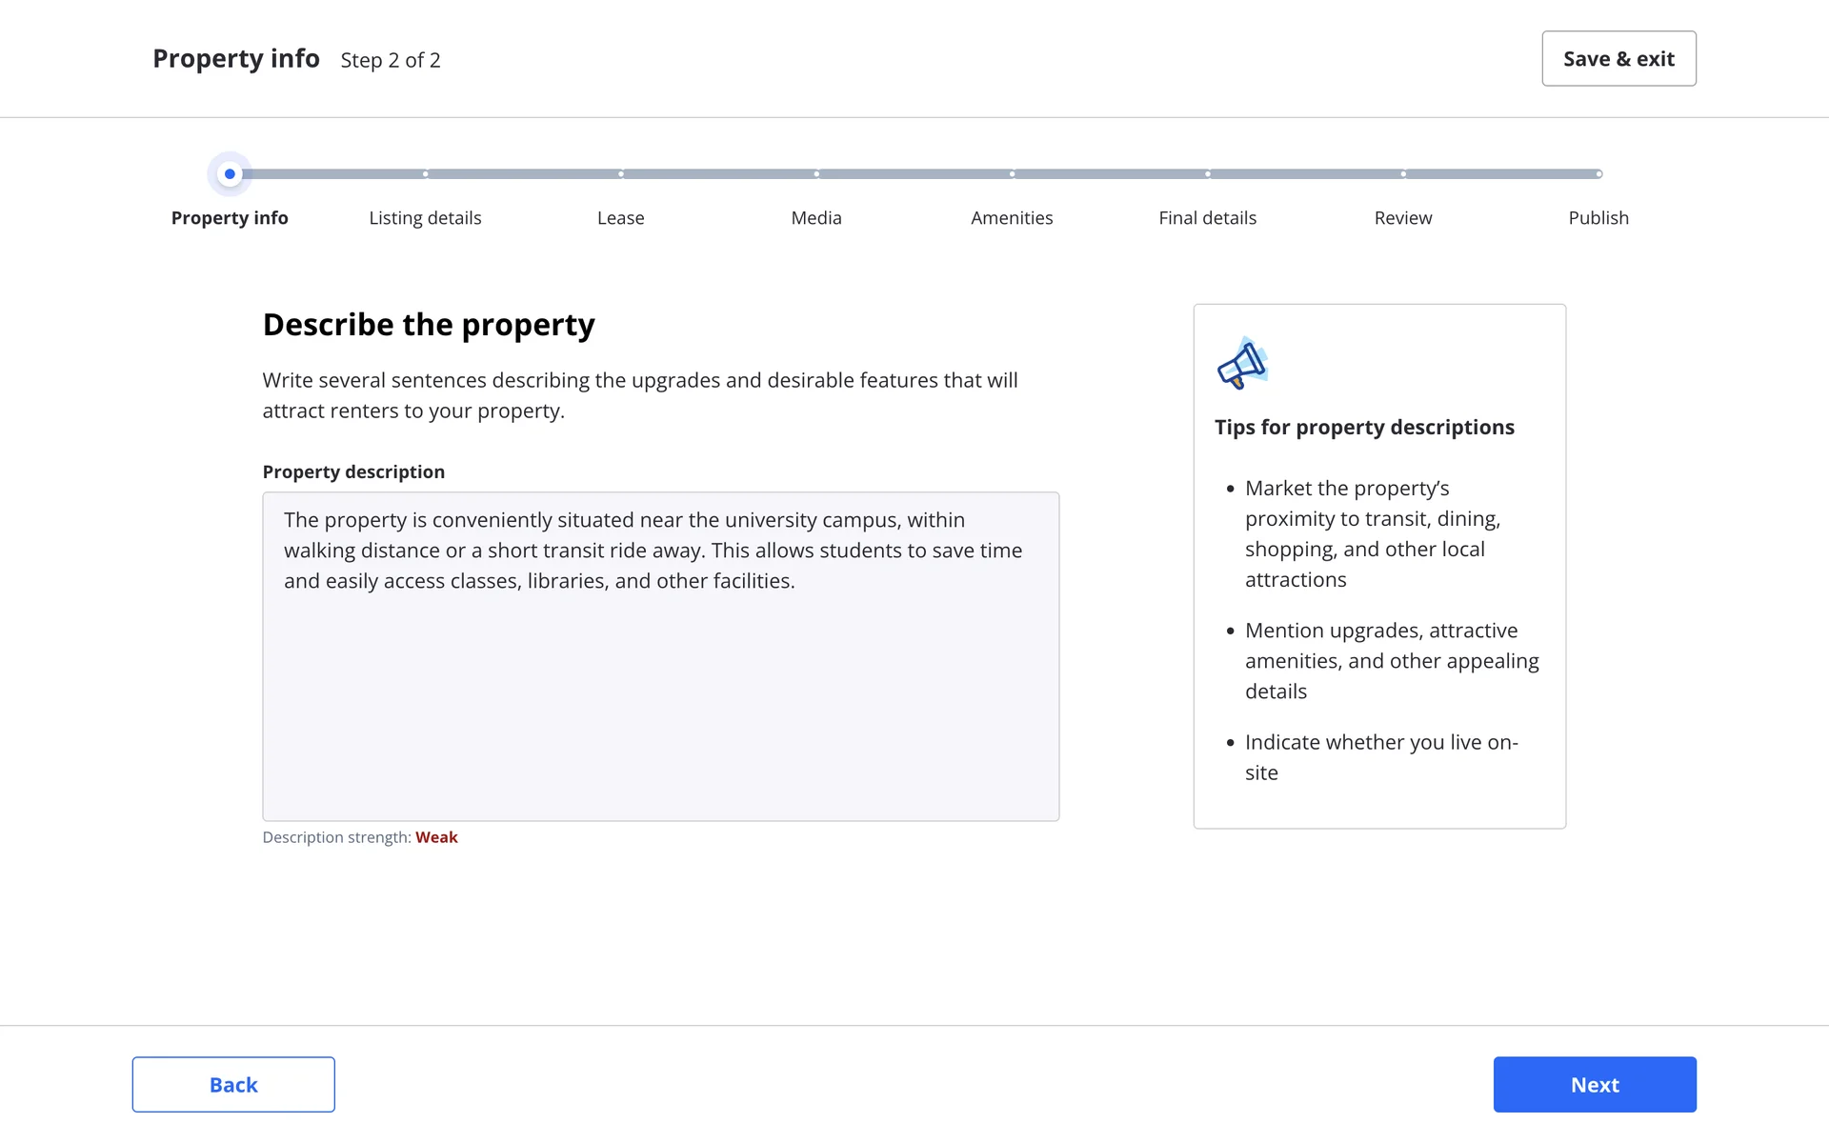Click the Listing details step dot
1829x1143 pixels.
426,174
